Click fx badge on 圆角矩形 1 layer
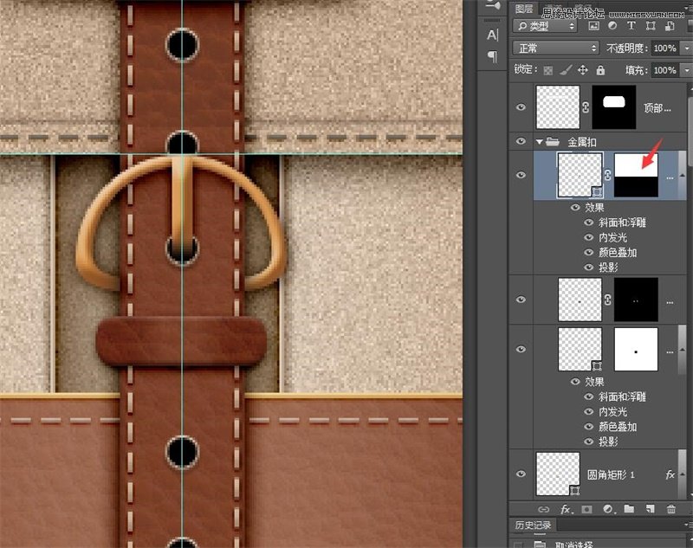The image size is (693, 548). tap(670, 474)
